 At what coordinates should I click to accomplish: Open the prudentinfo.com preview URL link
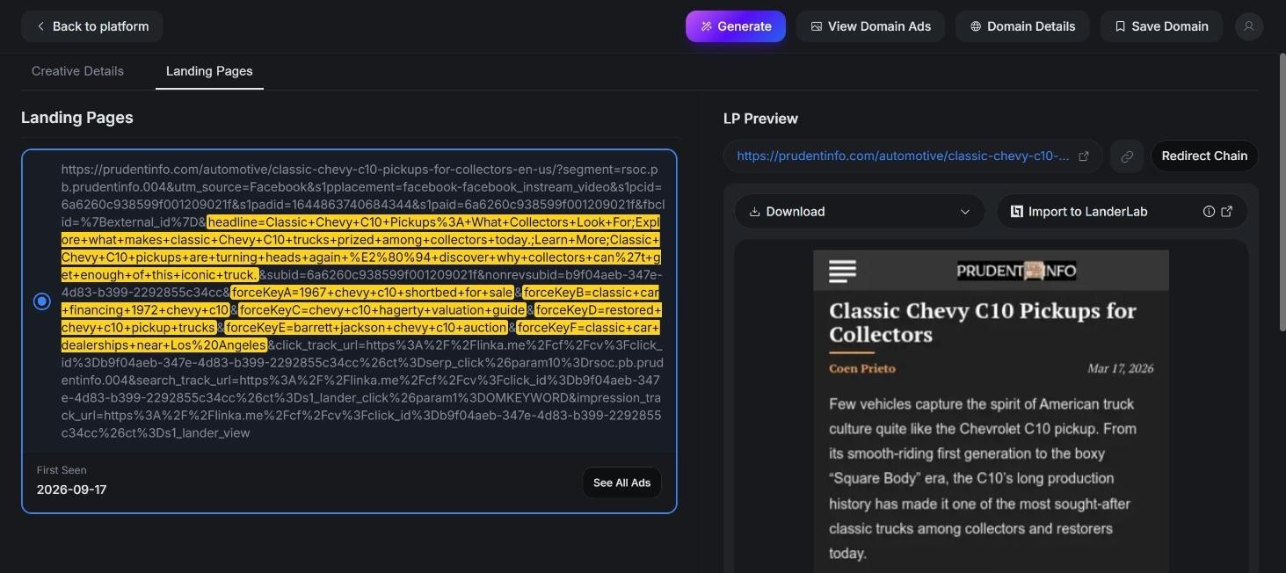(x=903, y=156)
